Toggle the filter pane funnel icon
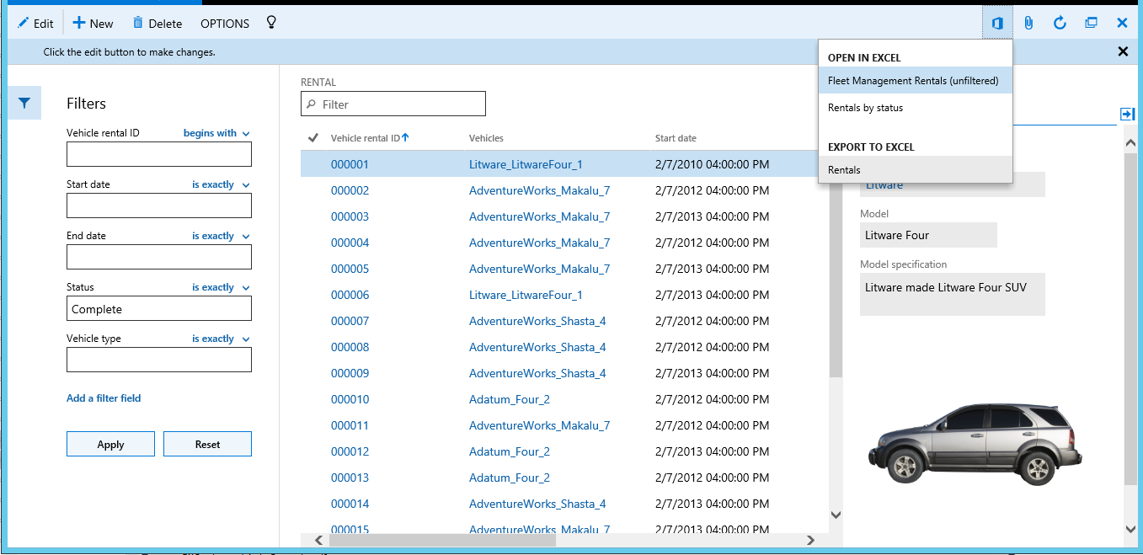 coord(24,103)
